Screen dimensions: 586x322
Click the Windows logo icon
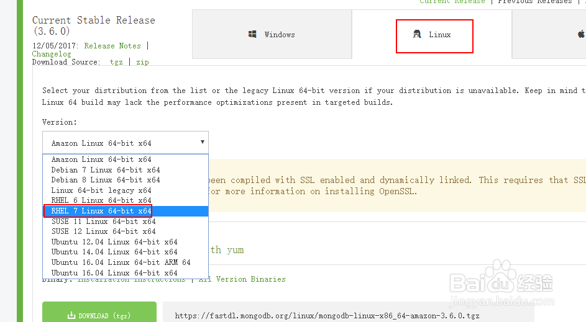click(x=253, y=35)
